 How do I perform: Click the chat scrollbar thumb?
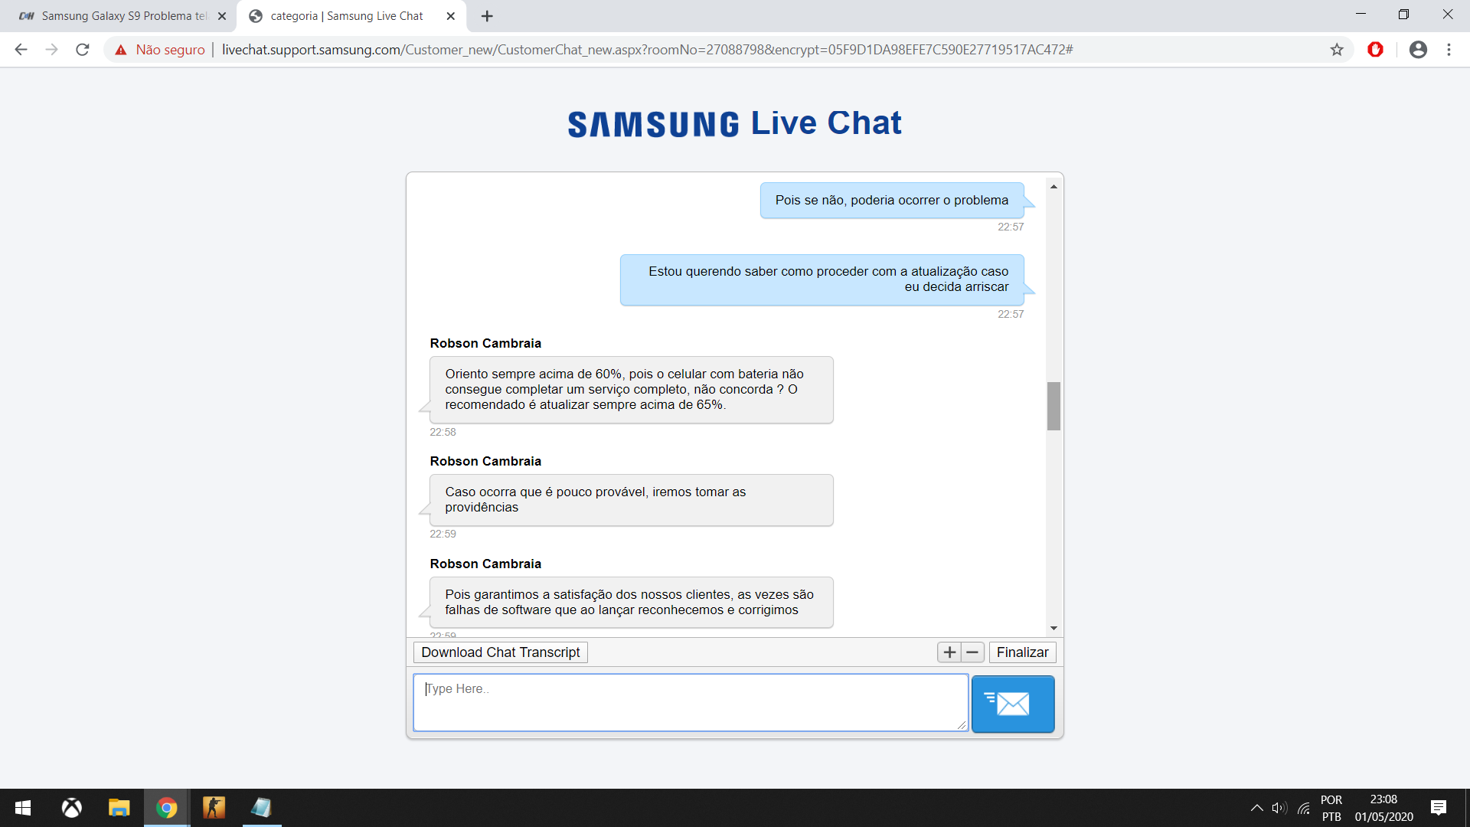(x=1053, y=406)
